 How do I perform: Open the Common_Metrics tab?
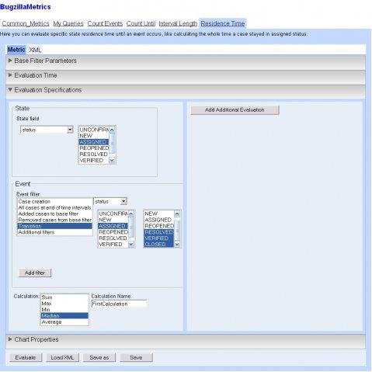pos(26,23)
